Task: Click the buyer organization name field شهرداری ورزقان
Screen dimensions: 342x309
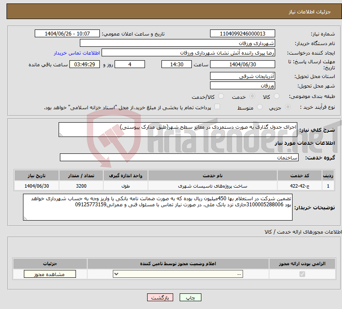Action: tap(178, 43)
